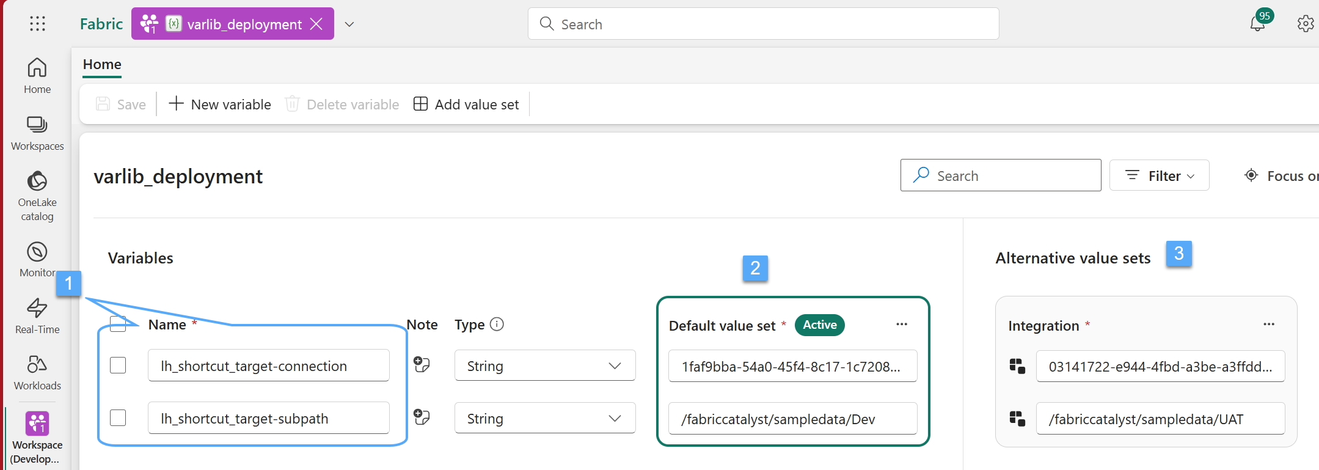Open OneLake catalog in sidebar
Image resolution: width=1319 pixels, height=470 pixels.
37,196
